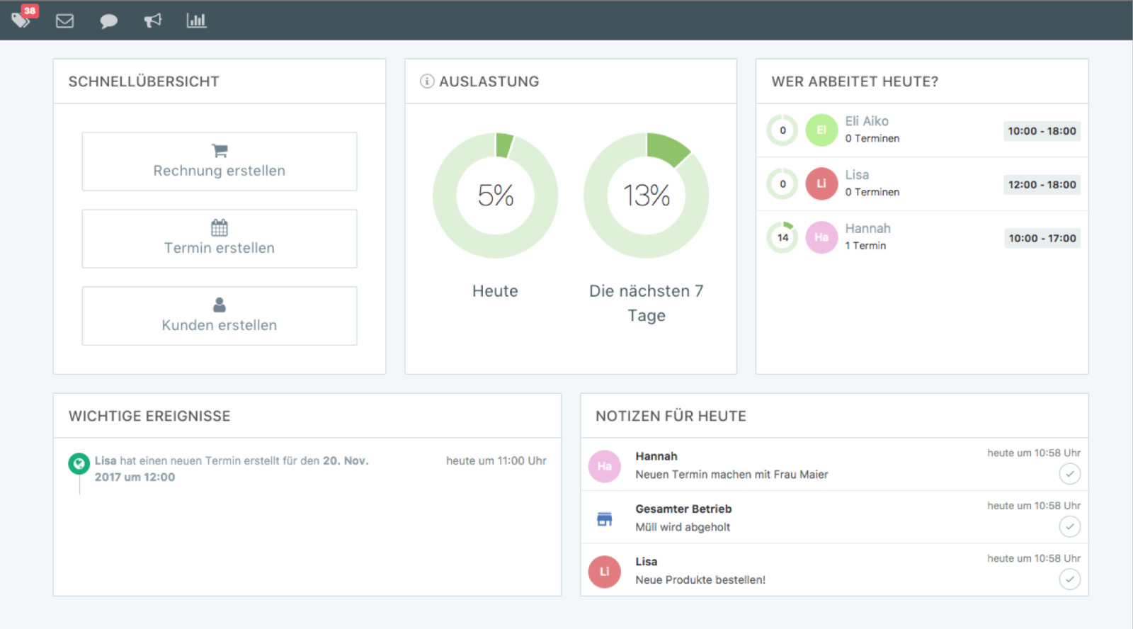Click Lisa's red avatar in staff list
The height and width of the screenshot is (629, 1133).
(821, 184)
